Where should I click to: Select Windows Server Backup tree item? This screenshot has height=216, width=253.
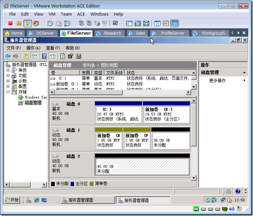pos(36,97)
